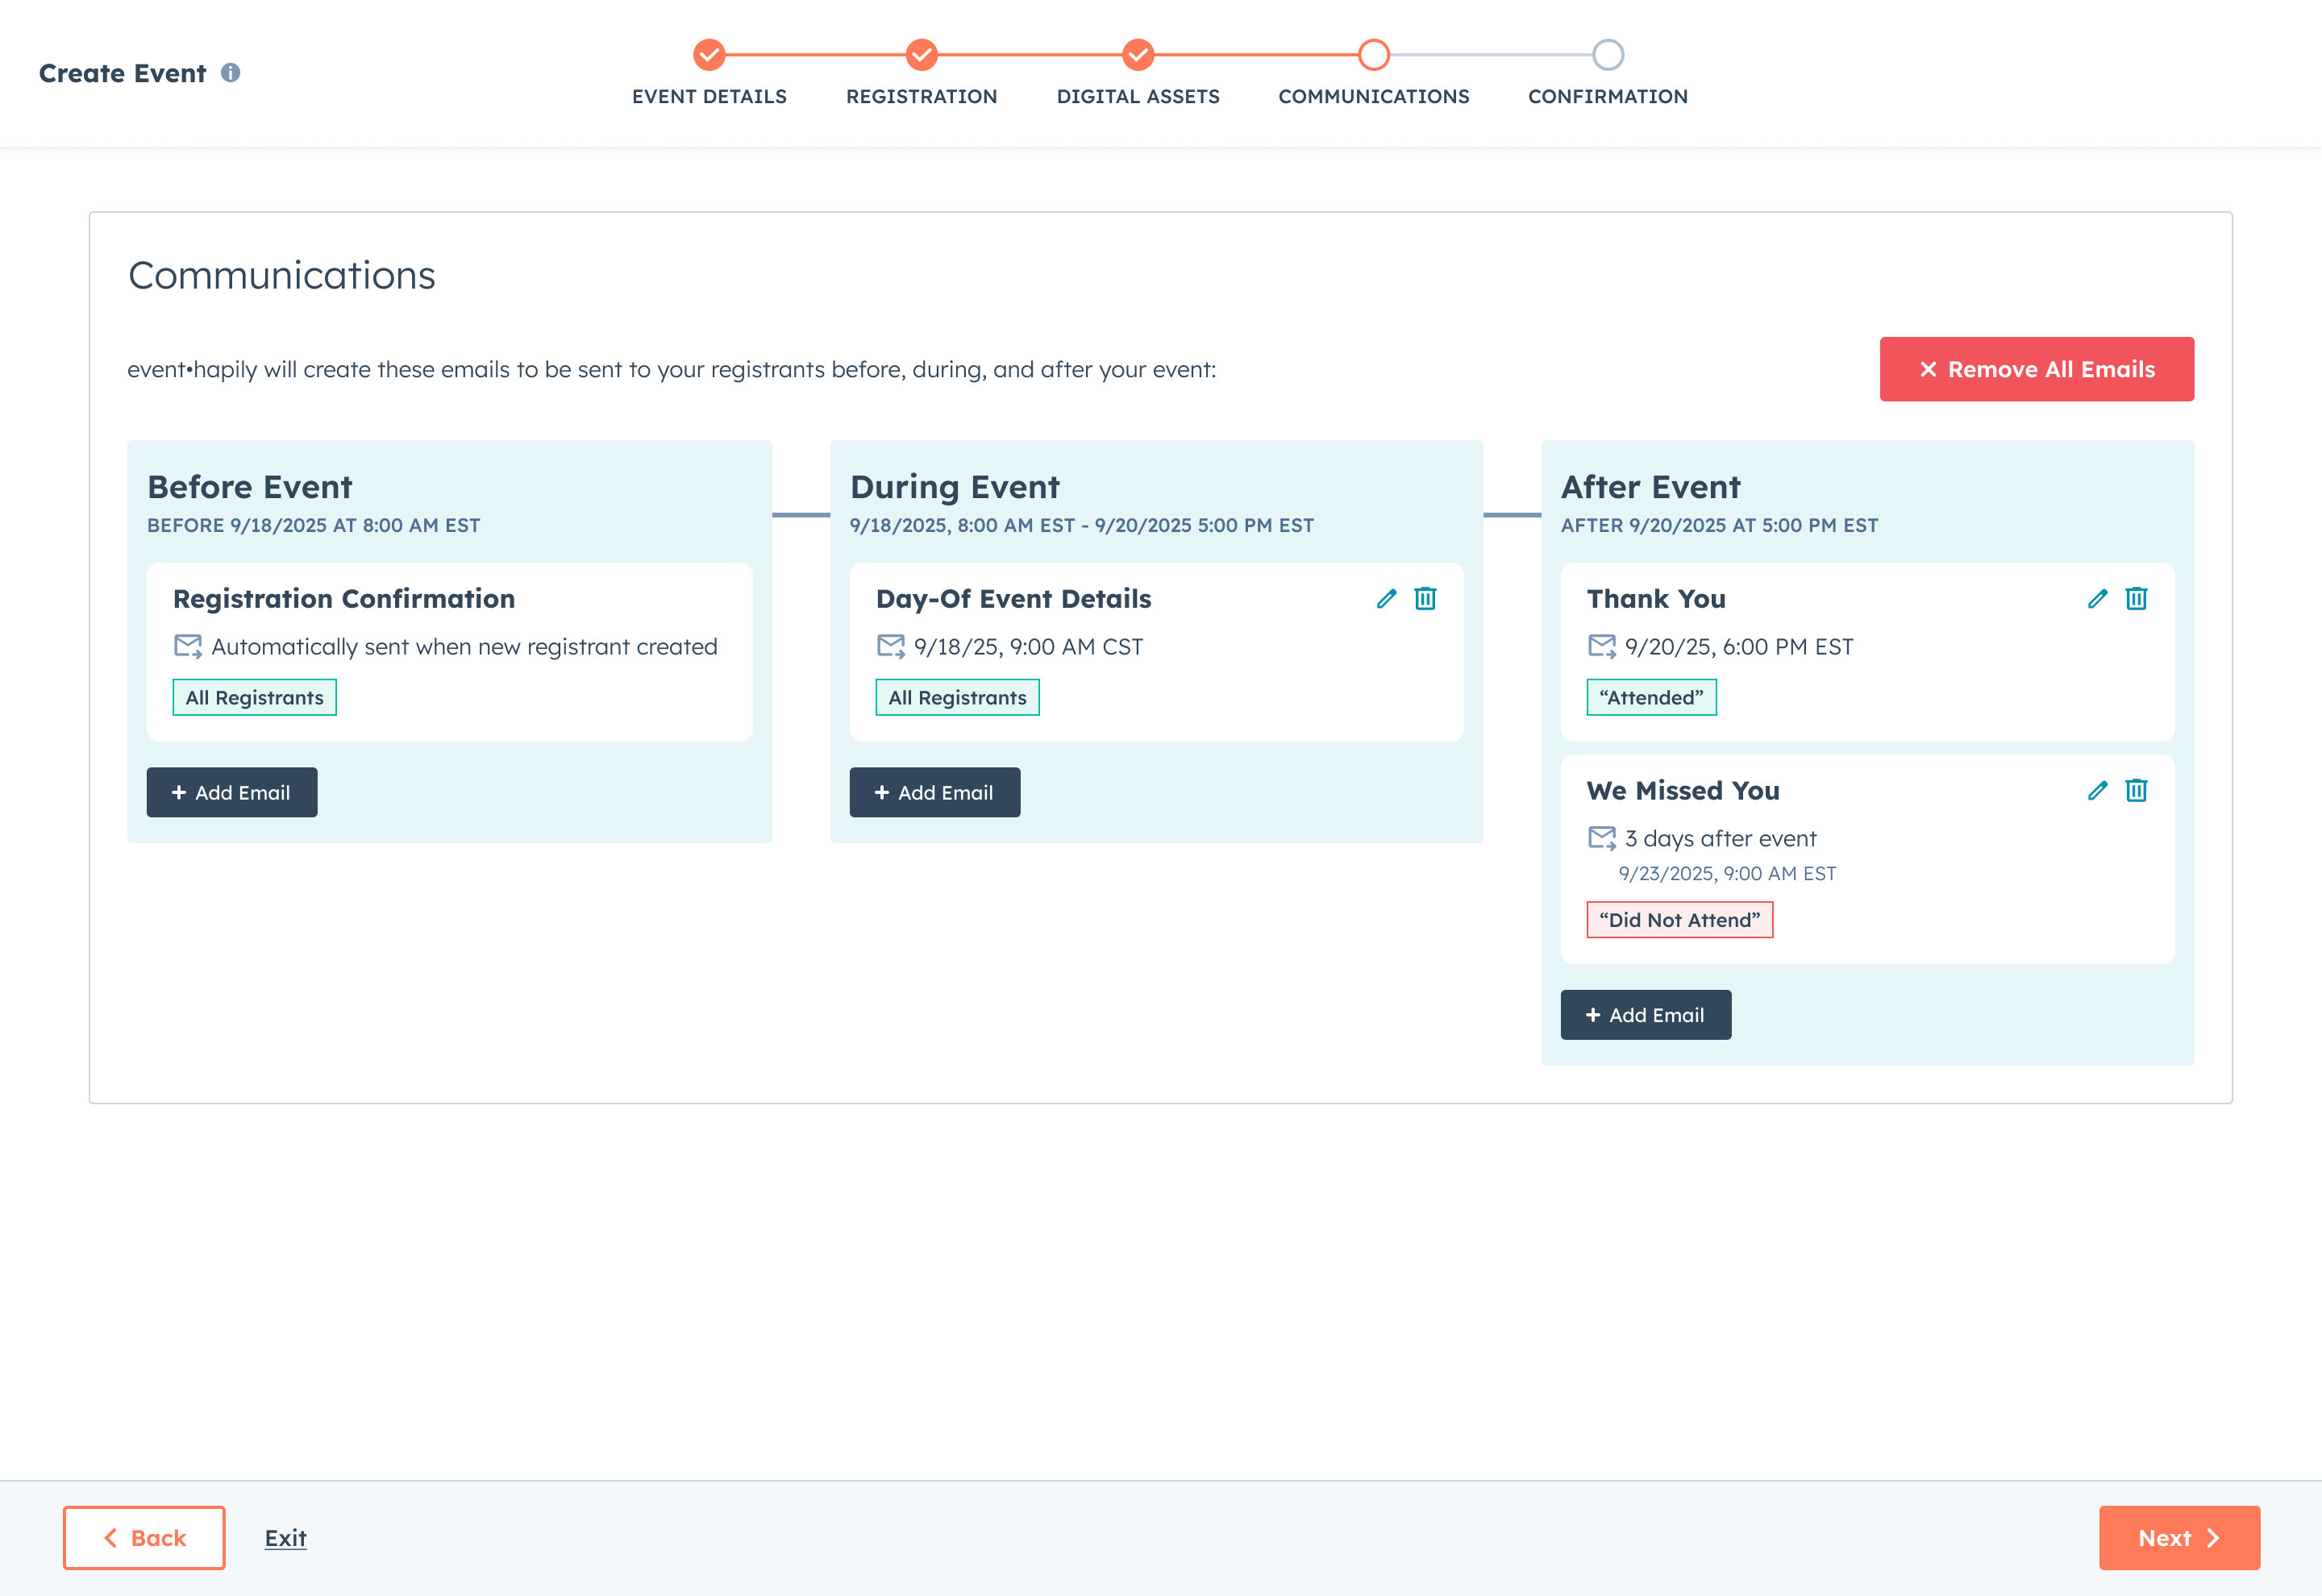
Task: Delete the Day-Of Event Details email
Action: pos(1425,599)
